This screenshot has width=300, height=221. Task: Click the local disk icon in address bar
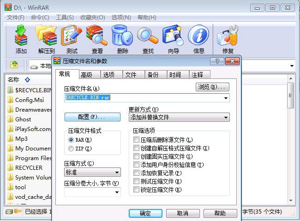click(x=34, y=67)
